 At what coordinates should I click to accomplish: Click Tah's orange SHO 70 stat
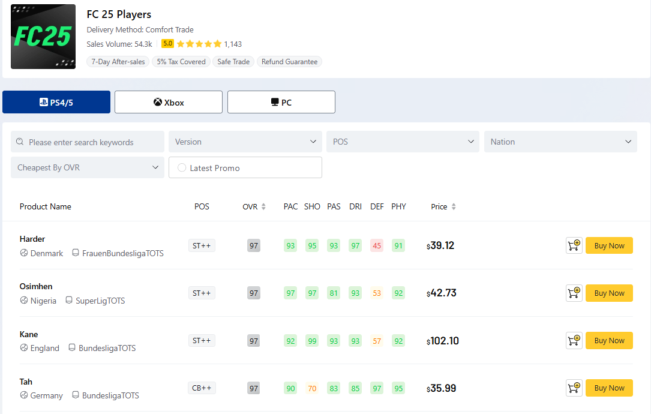click(312, 388)
